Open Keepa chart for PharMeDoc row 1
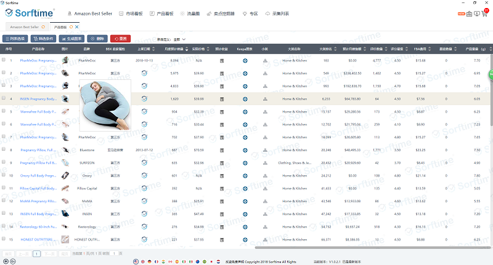 245,60
